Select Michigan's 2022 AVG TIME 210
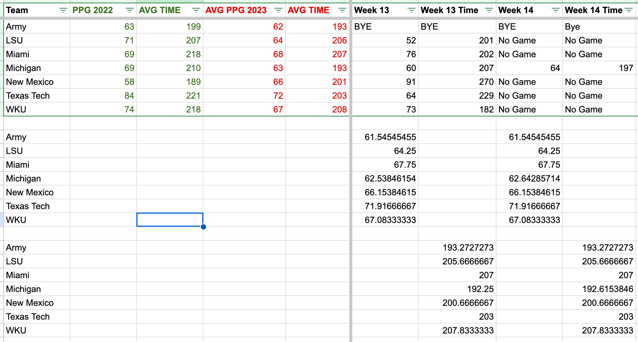This screenshot has height=342, width=638. pyautogui.click(x=170, y=68)
